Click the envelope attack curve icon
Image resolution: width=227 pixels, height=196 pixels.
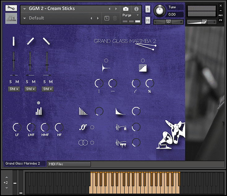(x=106, y=68)
